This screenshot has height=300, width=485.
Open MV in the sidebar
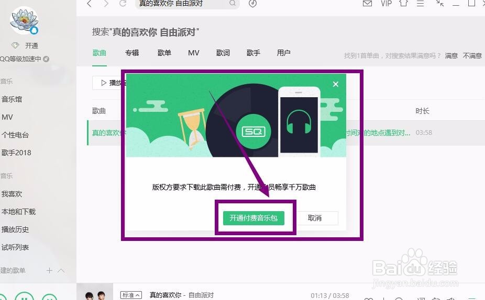coord(7,117)
